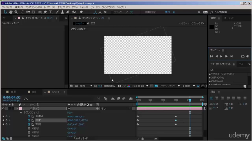
Task: Click the カメラ layer name field
Action: [x=50, y=108]
